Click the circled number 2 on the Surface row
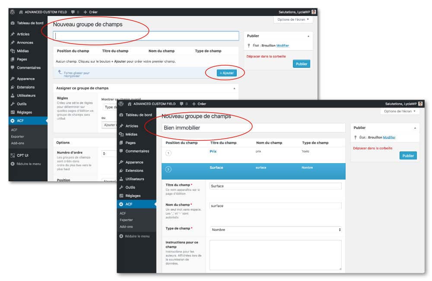Viewport: 432px width, 281px height. point(168,168)
